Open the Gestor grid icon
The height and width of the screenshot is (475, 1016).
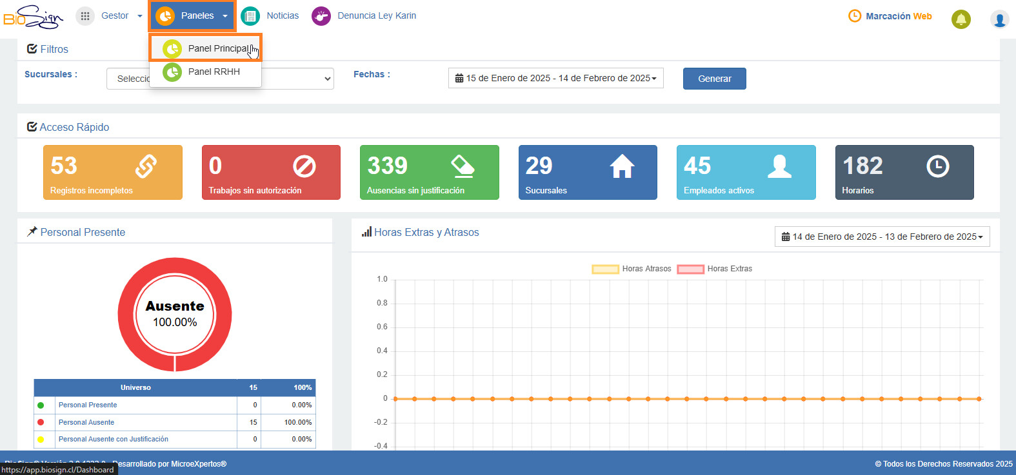85,16
